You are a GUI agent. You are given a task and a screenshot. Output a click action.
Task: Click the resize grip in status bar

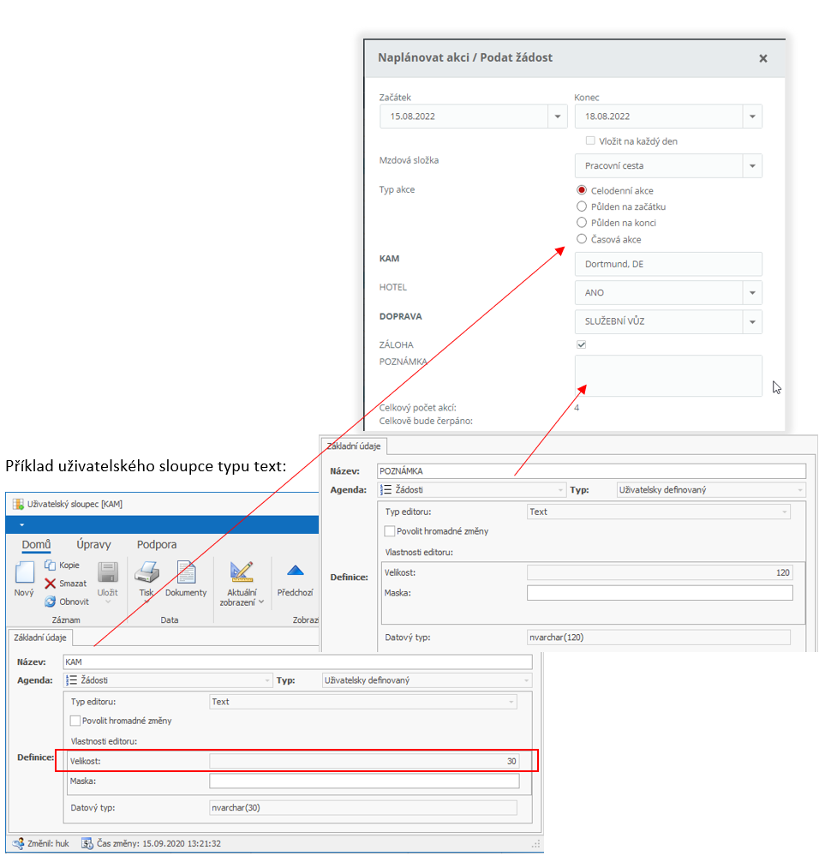(536, 844)
